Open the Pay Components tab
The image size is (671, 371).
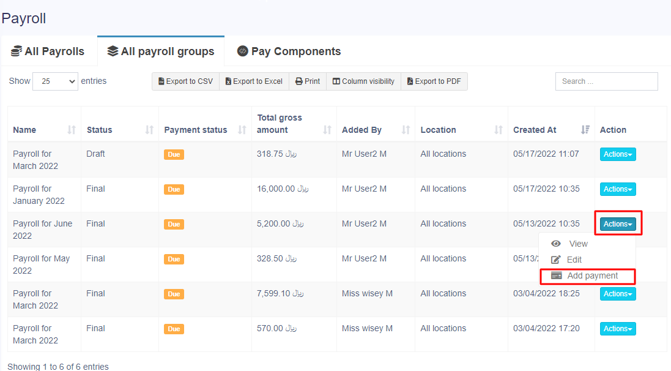coord(289,51)
